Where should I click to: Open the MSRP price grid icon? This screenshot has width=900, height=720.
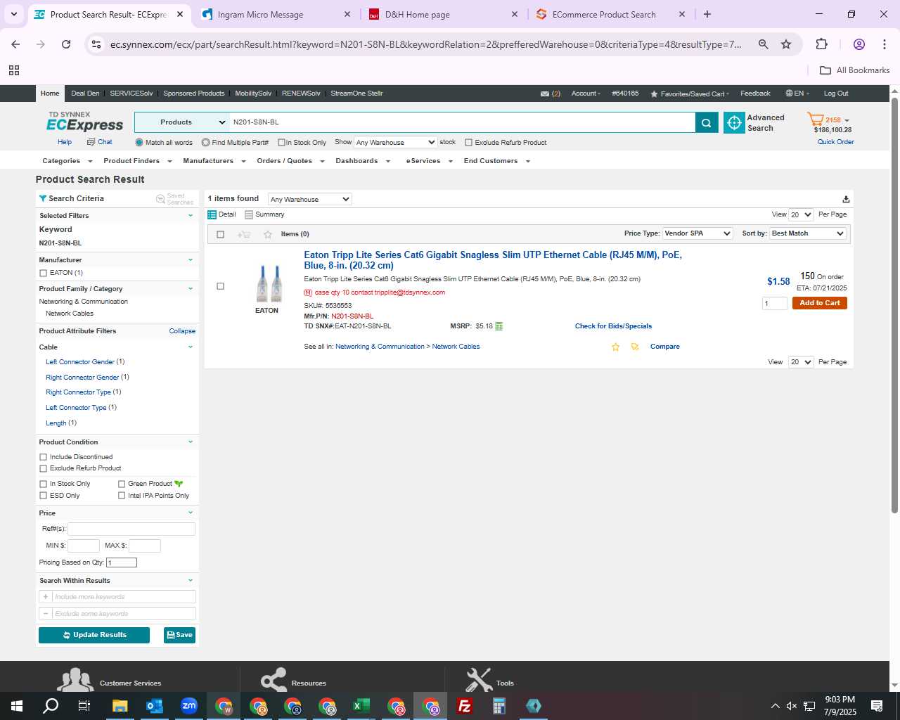(x=499, y=326)
